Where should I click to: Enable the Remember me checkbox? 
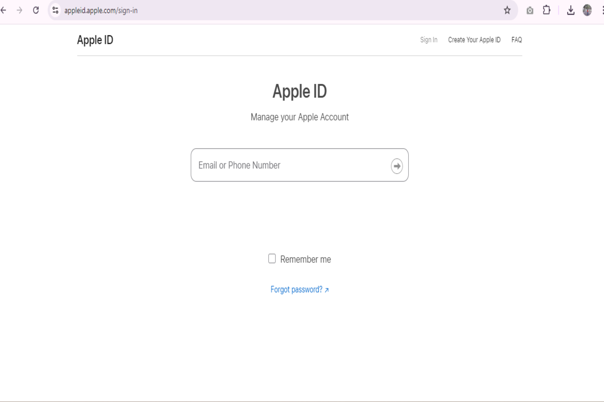(272, 259)
